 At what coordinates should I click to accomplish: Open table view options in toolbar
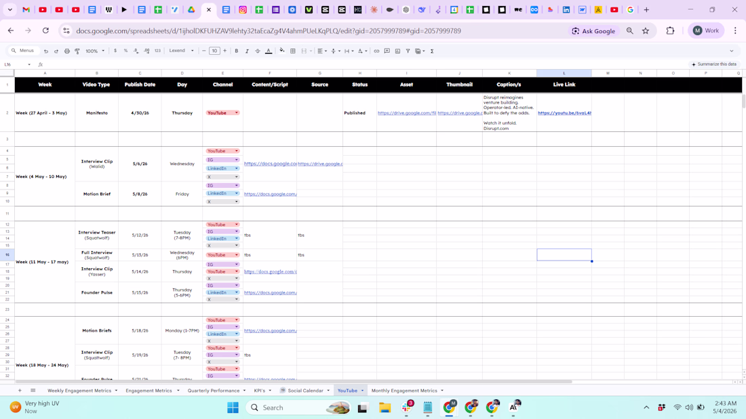419,51
